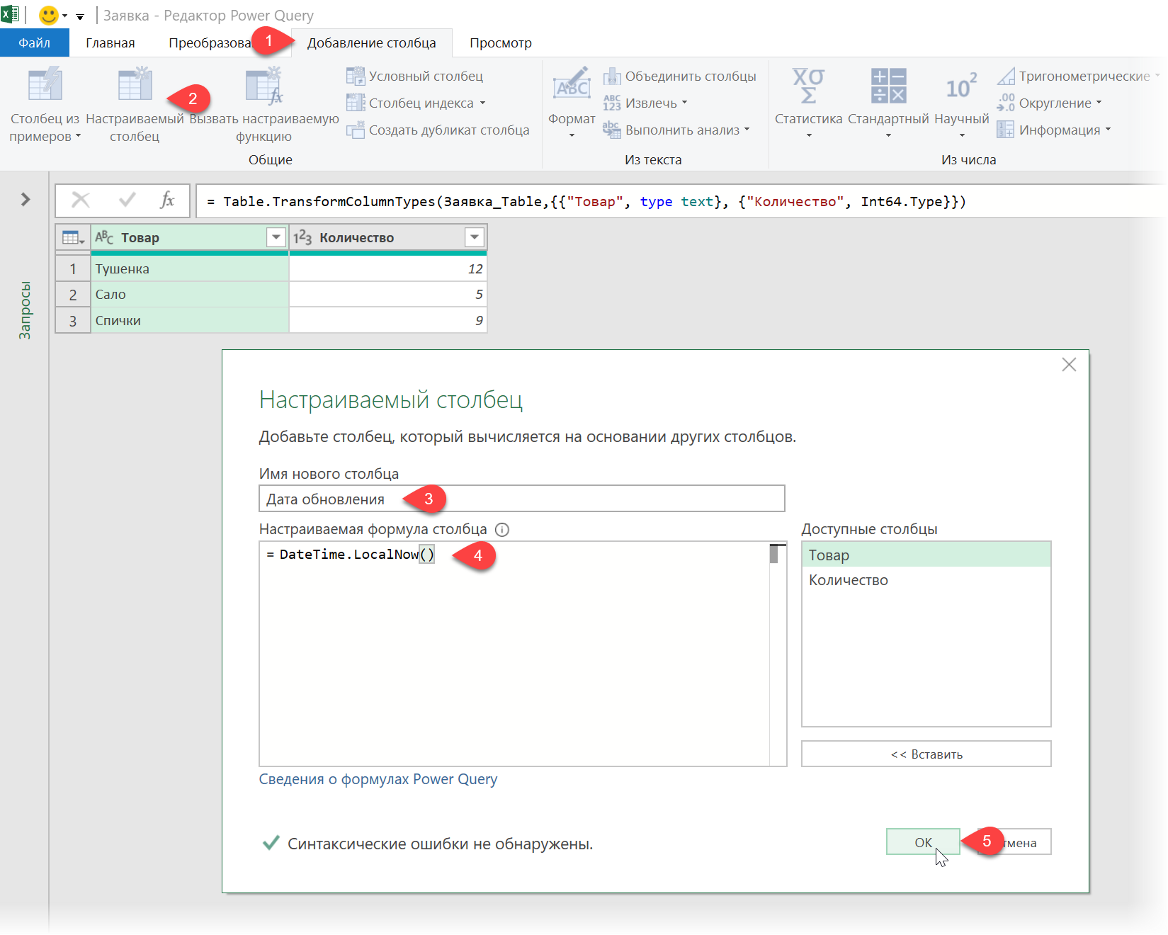The width and height of the screenshot is (1168, 935).
Task: Confirm dialog with OK button
Action: pyautogui.click(x=923, y=842)
